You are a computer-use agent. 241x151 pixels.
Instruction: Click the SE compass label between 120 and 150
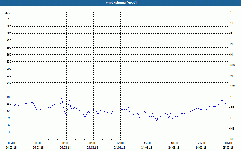(x=232, y=108)
